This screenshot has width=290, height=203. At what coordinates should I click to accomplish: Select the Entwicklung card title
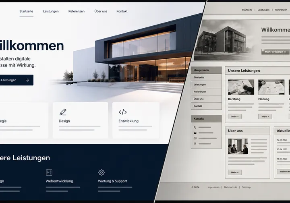[x=128, y=121]
